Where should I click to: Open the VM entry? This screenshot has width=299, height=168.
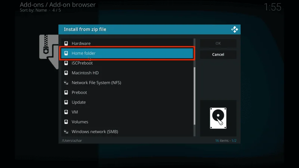click(x=127, y=112)
